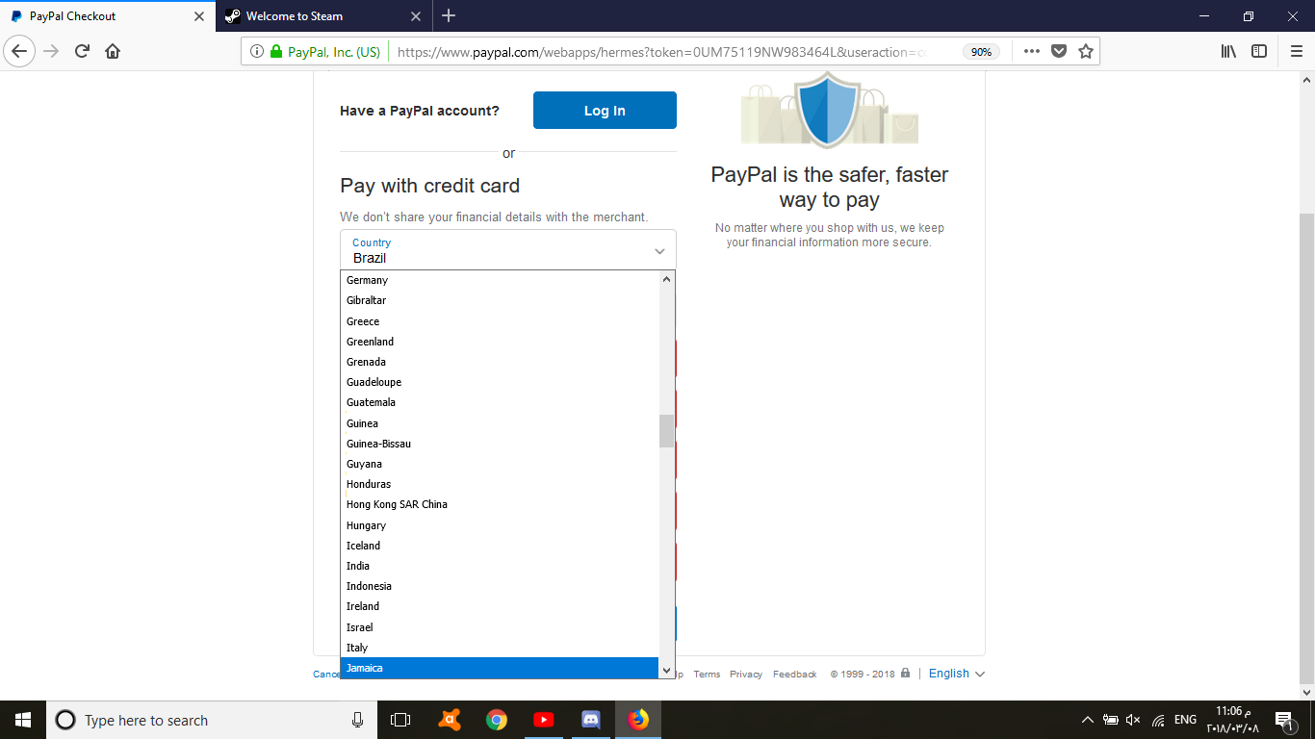Switch to the Welcome to Steam tab
The image size is (1315, 739).
[x=323, y=16]
